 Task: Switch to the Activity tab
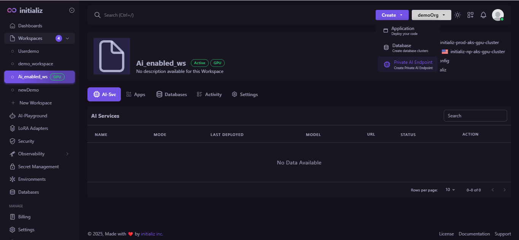pyautogui.click(x=209, y=95)
